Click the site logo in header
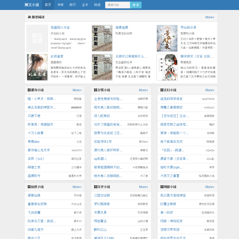This screenshot has width=239, height=239. pyautogui.click(x=32, y=5)
